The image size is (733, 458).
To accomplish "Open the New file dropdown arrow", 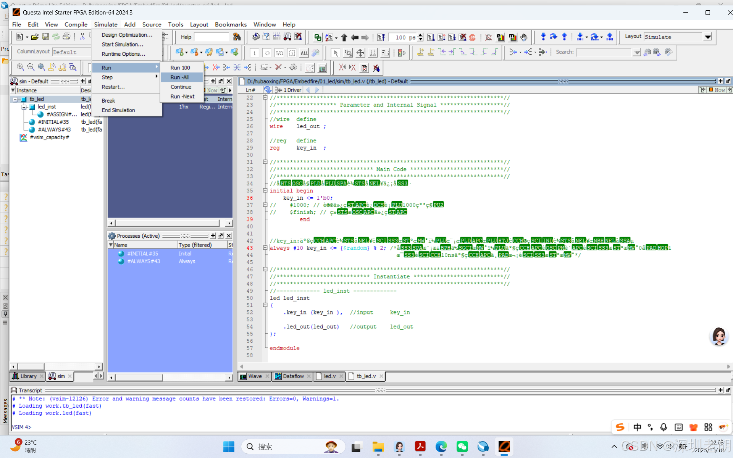I will pos(27,37).
